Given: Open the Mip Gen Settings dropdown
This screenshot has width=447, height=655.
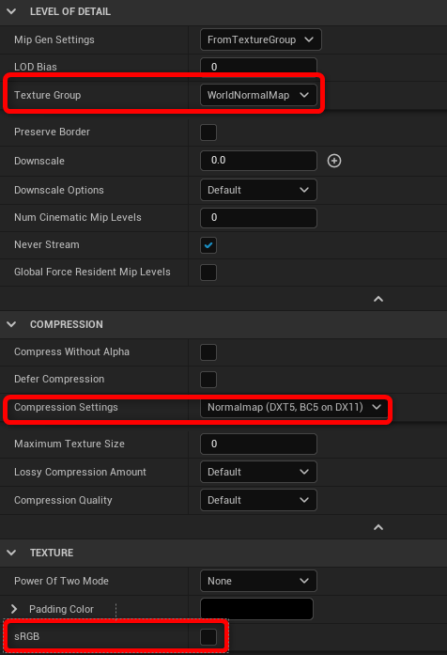Looking at the screenshot, I should tap(261, 39).
